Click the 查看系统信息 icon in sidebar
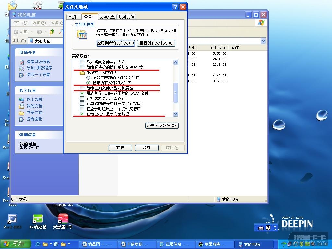332x249 pixels. 22,62
